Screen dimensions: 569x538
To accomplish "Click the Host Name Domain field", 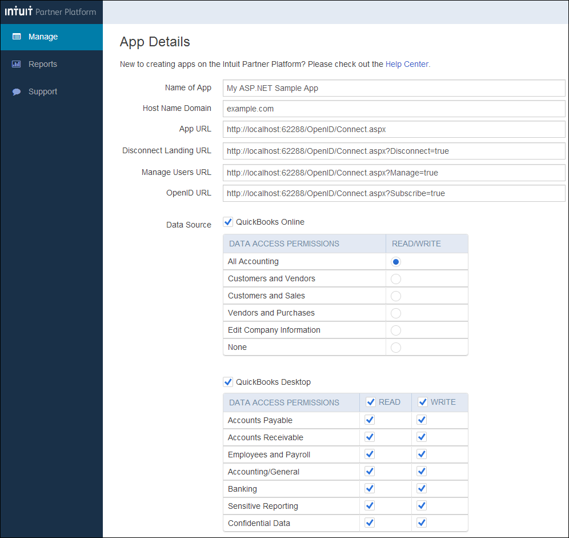I will pyautogui.click(x=394, y=109).
